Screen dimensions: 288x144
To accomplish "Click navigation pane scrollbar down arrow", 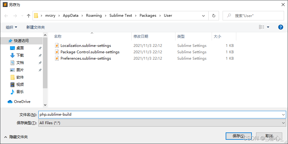I will click(45, 105).
